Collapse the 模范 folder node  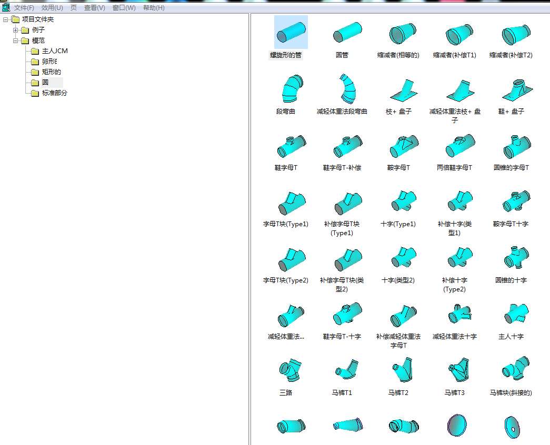16,41
